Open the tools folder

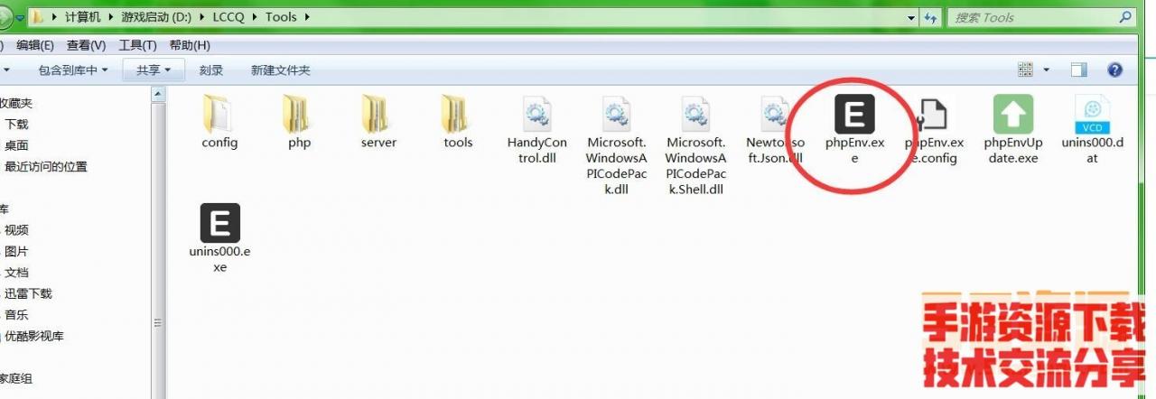coord(458,116)
